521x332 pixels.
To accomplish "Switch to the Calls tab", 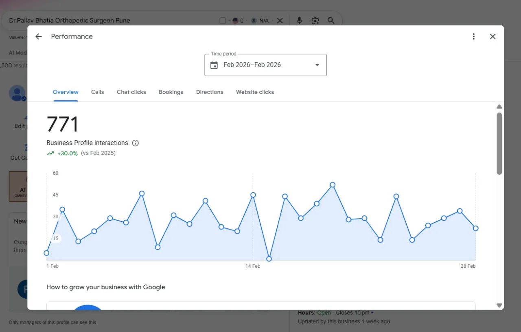I will 98,92.
